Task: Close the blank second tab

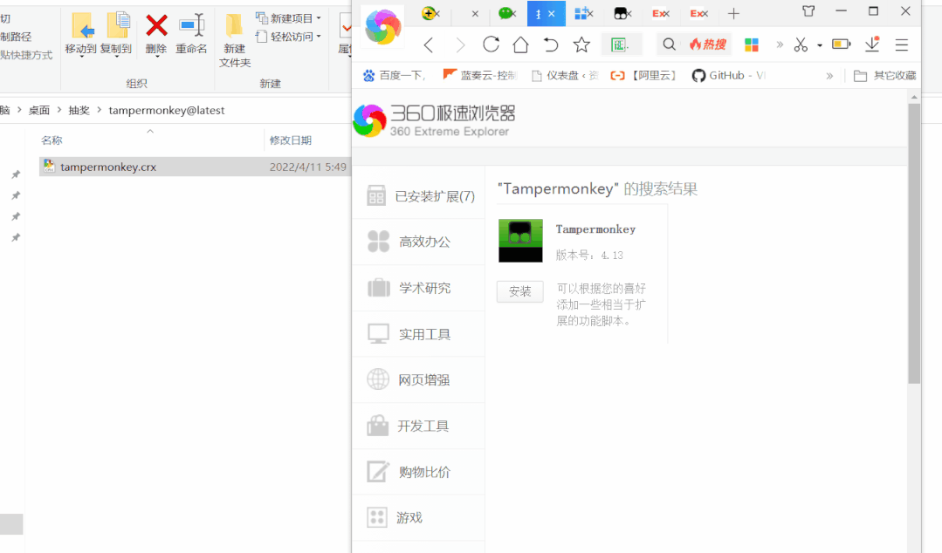Action: 475,13
